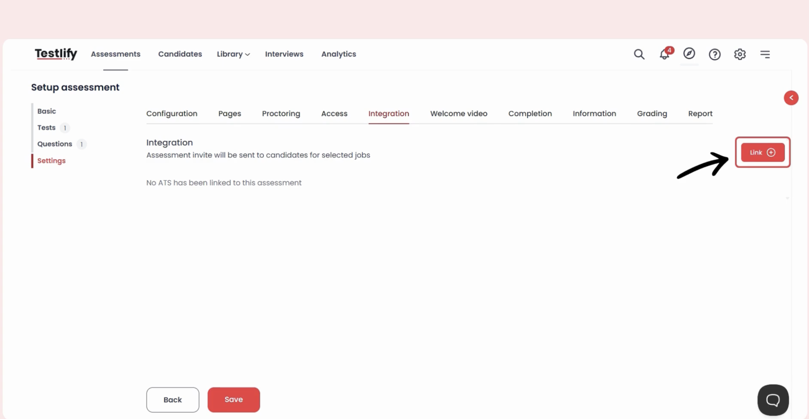Open the hamburger menu icon

click(x=765, y=54)
